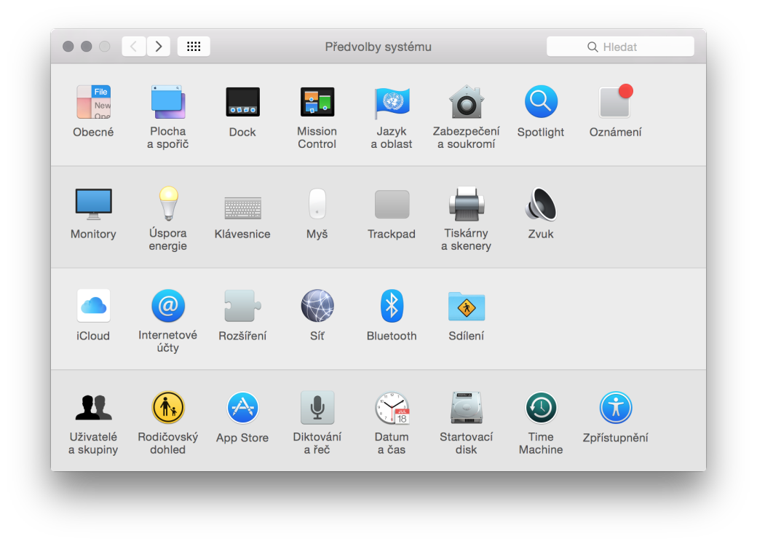Open Úspora energie settings
This screenshot has width=757, height=544.
[168, 205]
